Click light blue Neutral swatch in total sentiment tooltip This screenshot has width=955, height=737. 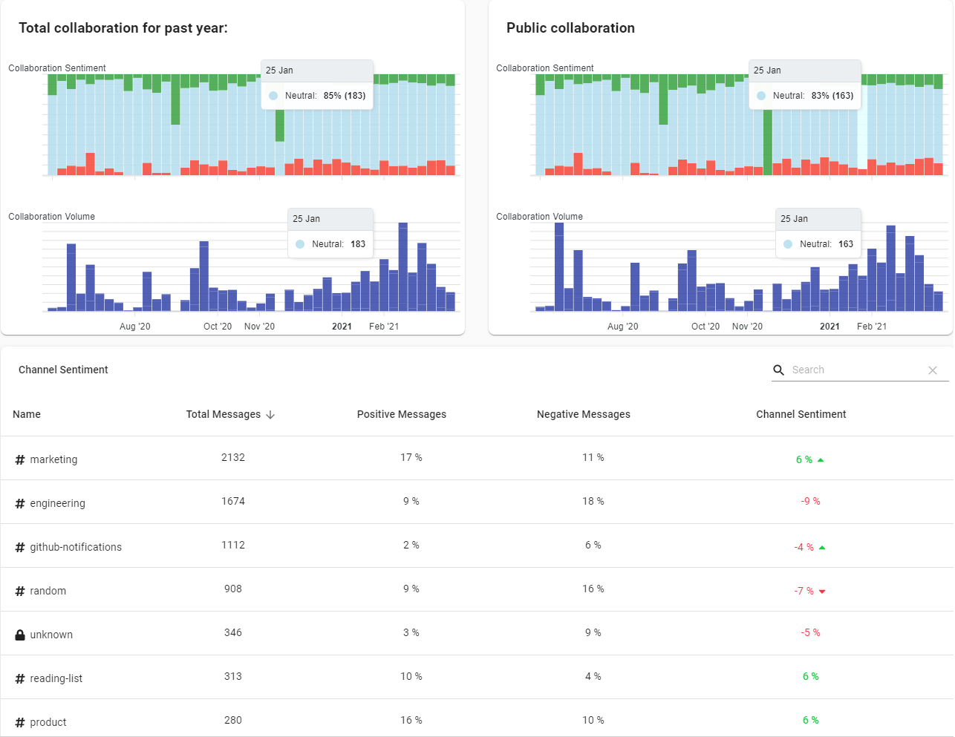(x=273, y=96)
